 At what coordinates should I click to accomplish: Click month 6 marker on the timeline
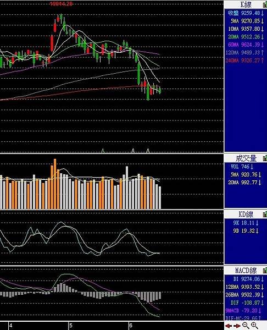131,326
